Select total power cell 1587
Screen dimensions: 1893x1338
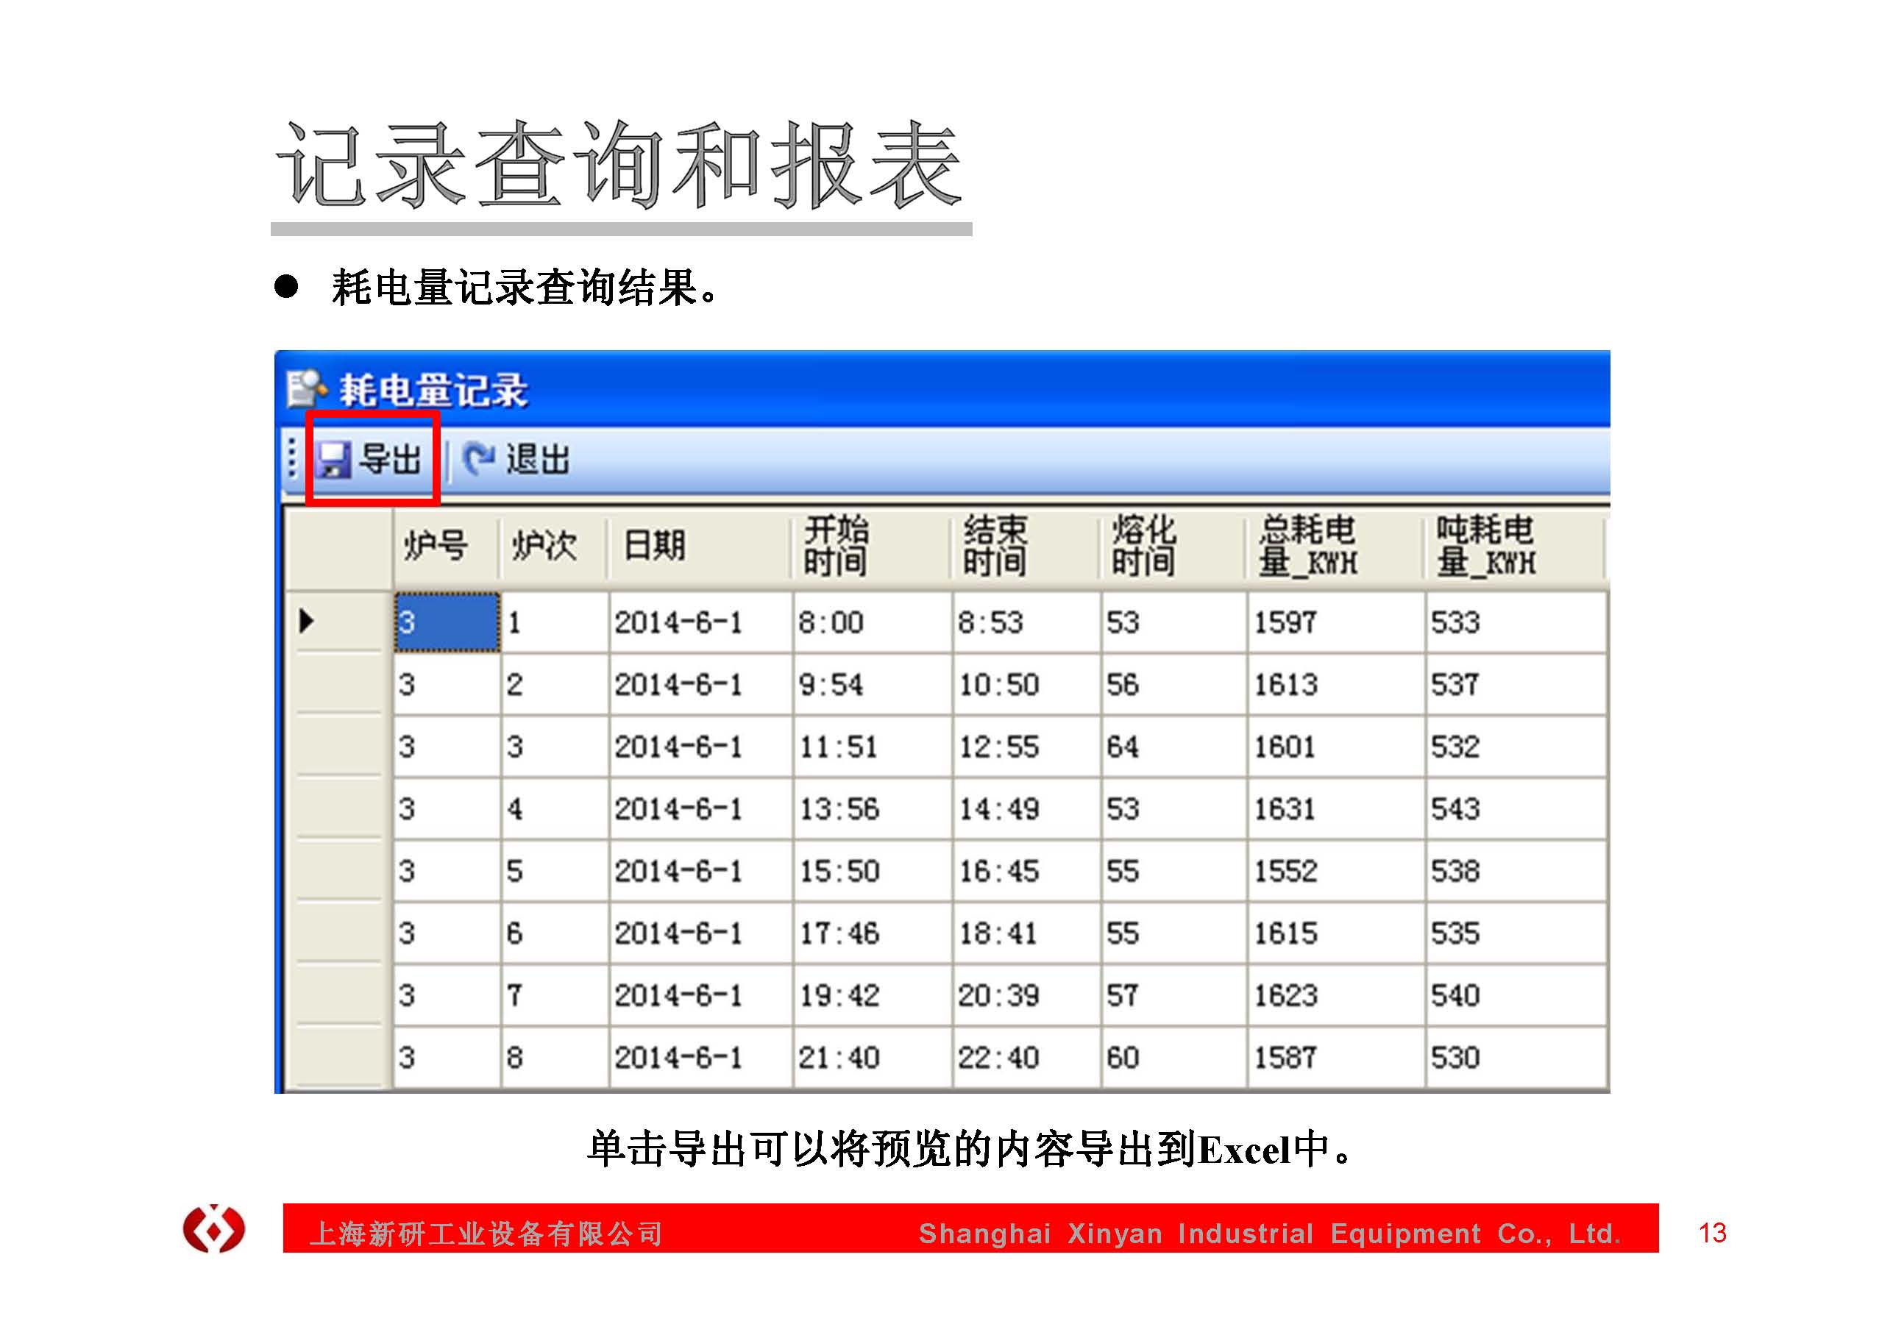(1337, 1058)
